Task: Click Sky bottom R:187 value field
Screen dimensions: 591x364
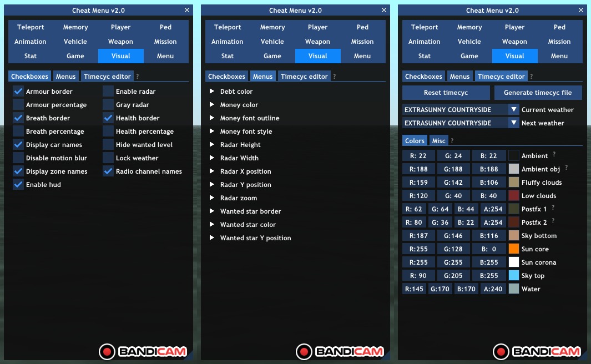Action: pos(418,235)
